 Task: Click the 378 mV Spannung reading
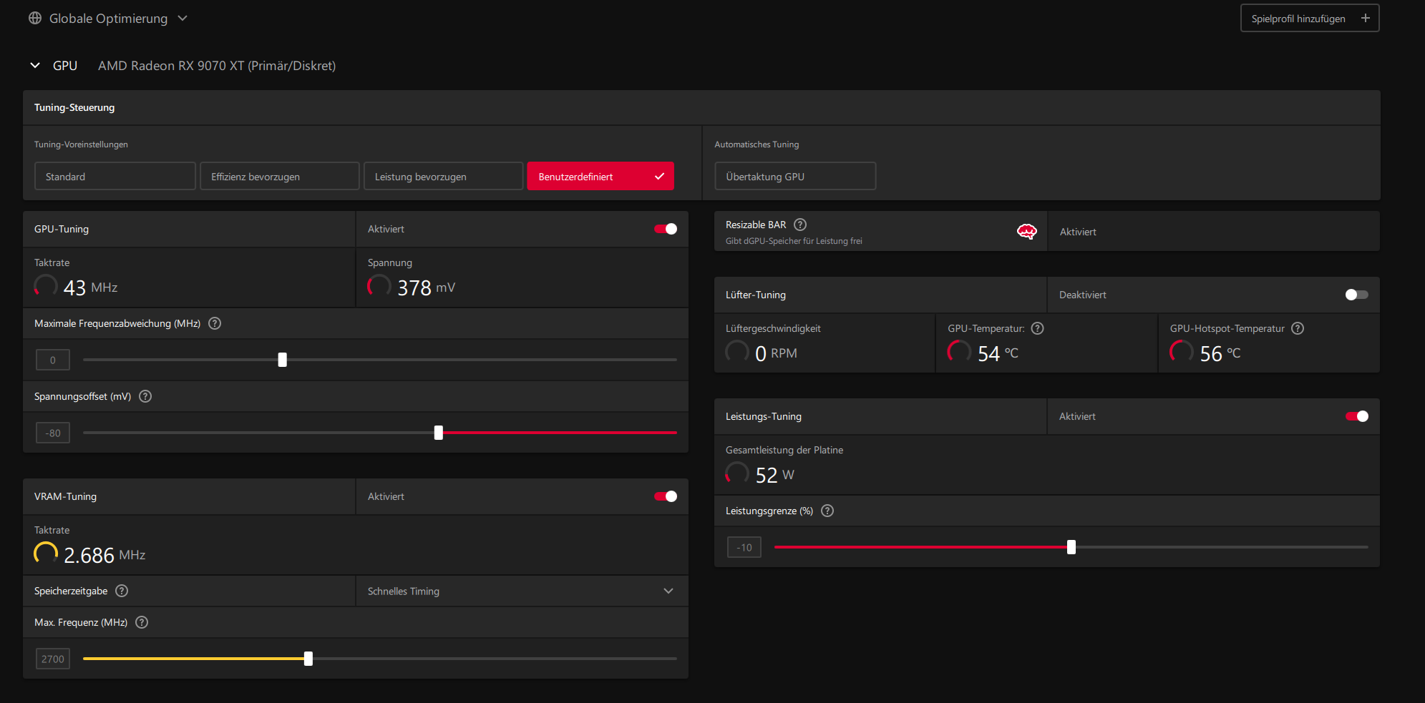(x=426, y=287)
